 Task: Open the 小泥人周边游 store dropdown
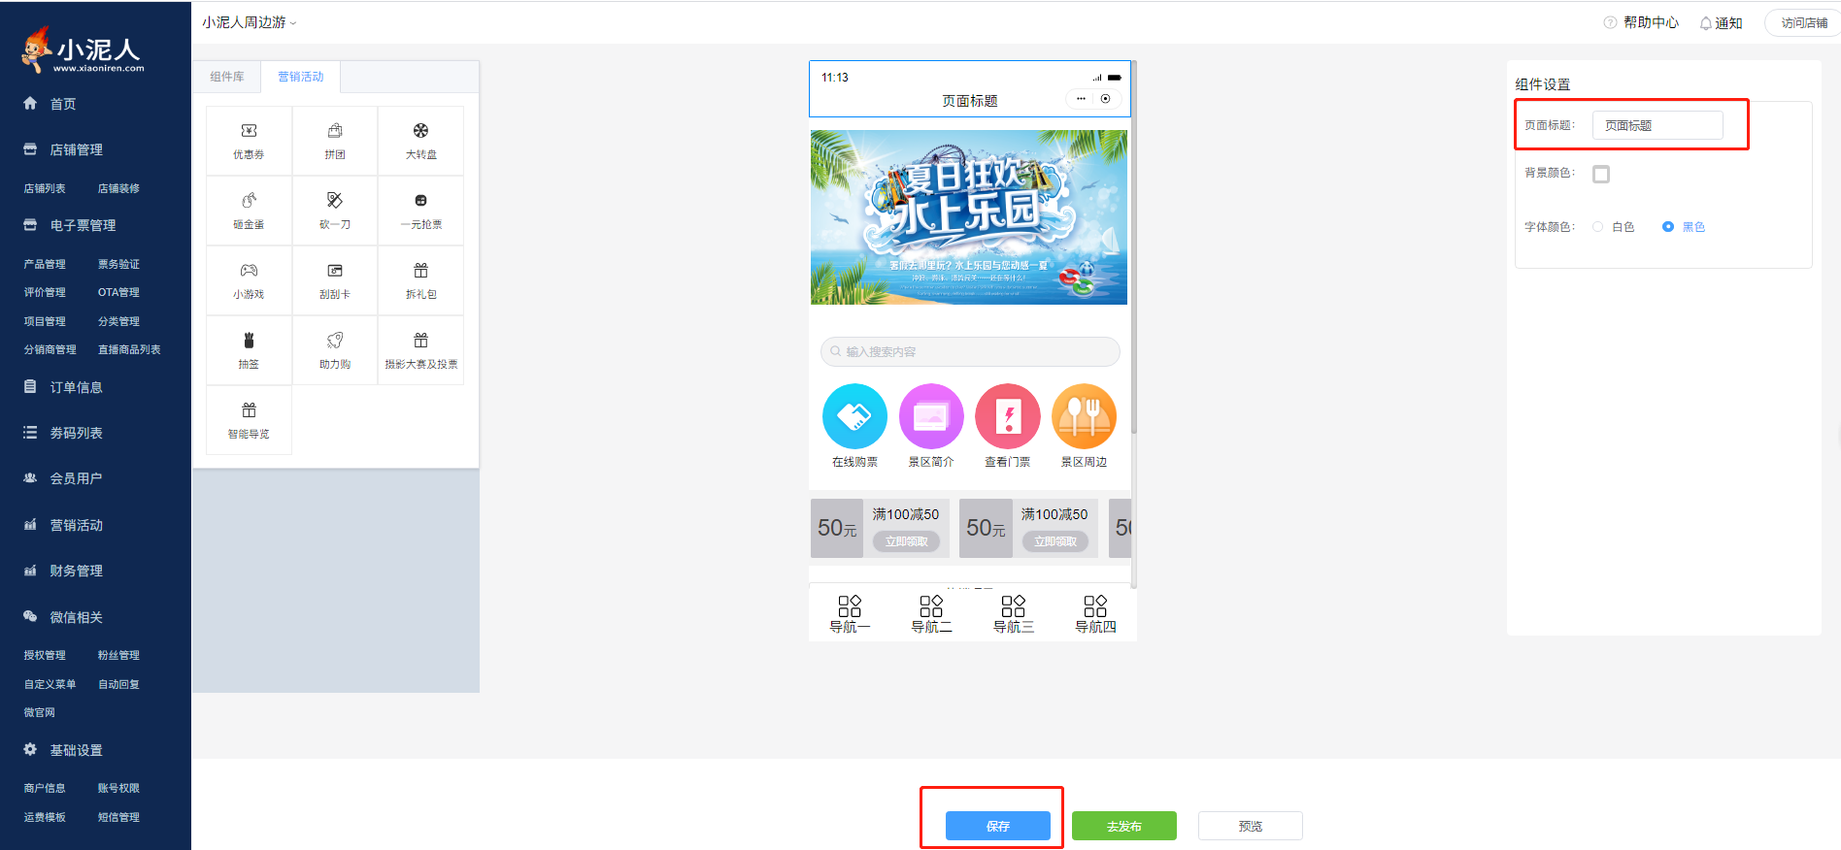[x=249, y=22]
